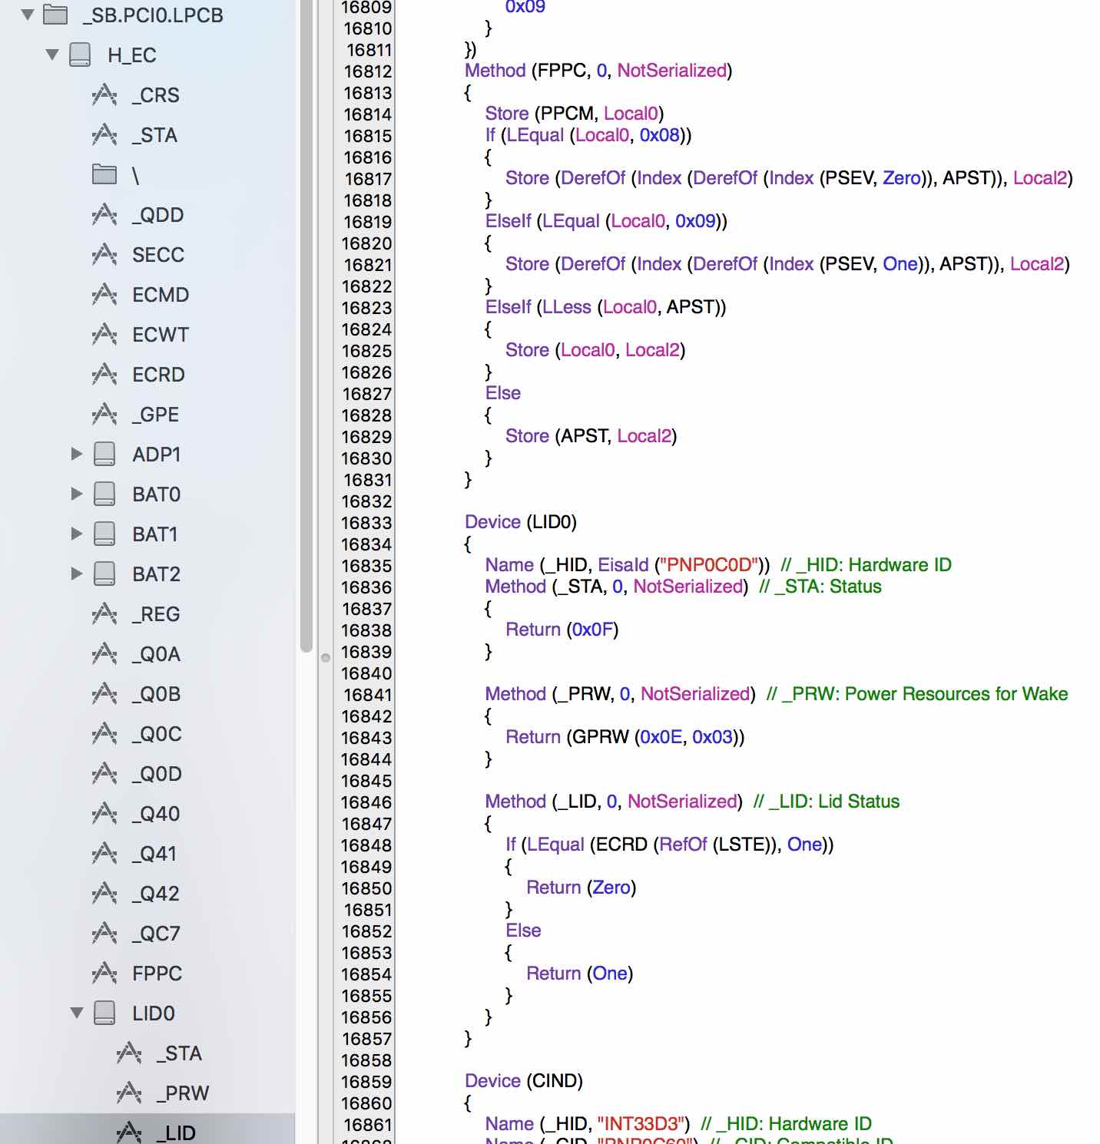Click the "If (LEqual (Local0, 0x08))" line
The height and width of the screenshot is (1144, 1100).
(x=588, y=135)
